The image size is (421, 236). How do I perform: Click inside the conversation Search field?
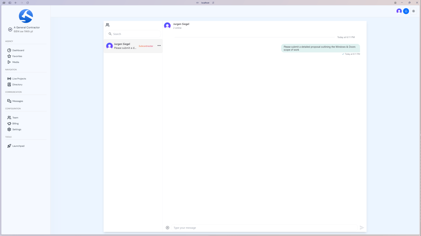click(134, 34)
